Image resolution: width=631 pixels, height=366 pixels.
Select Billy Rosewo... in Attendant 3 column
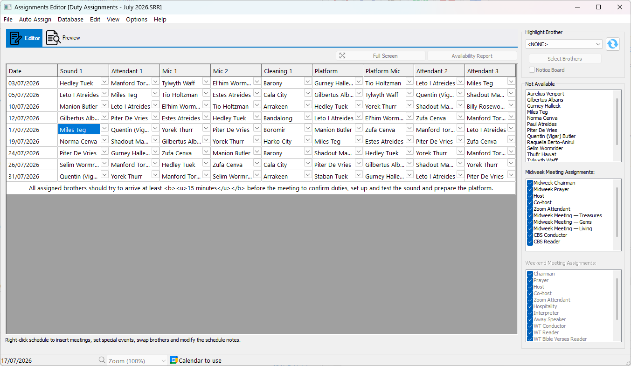tap(486, 106)
